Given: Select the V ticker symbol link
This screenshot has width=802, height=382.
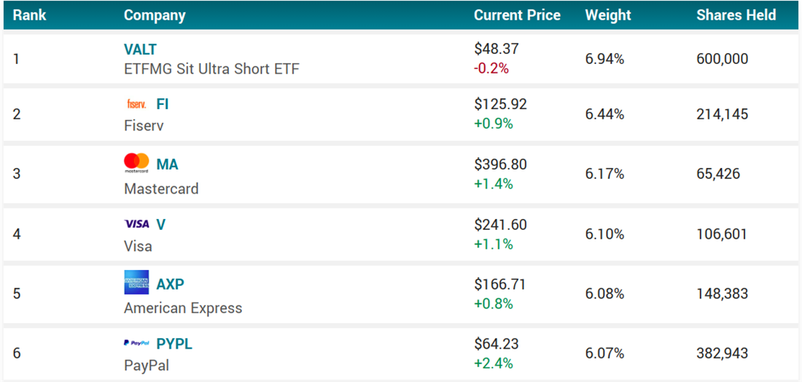Looking at the screenshot, I should tap(161, 224).
